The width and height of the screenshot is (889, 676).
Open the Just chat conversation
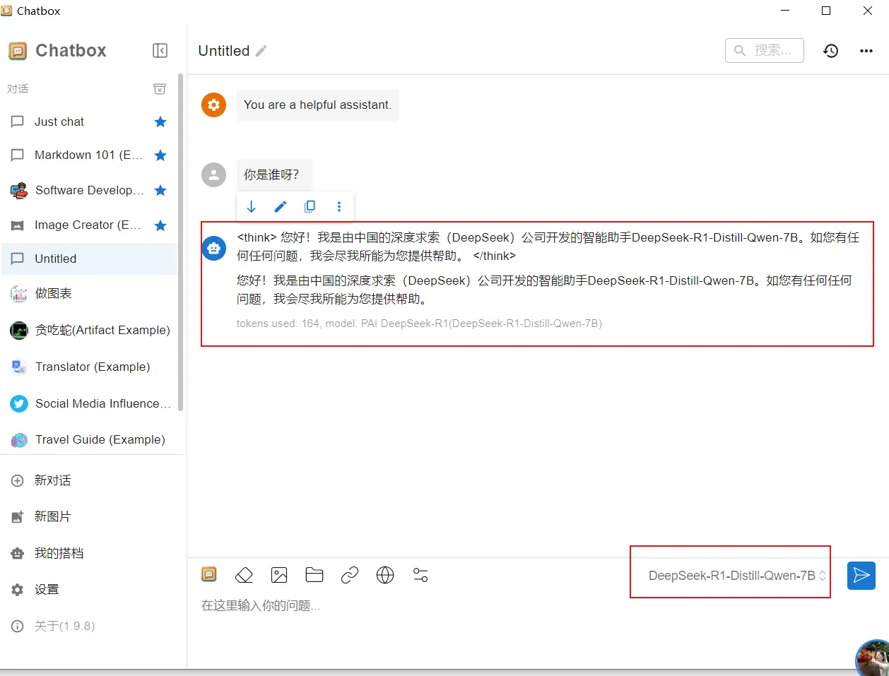(x=89, y=121)
